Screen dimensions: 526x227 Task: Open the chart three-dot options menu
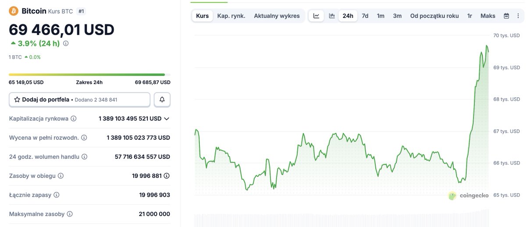coord(518,16)
